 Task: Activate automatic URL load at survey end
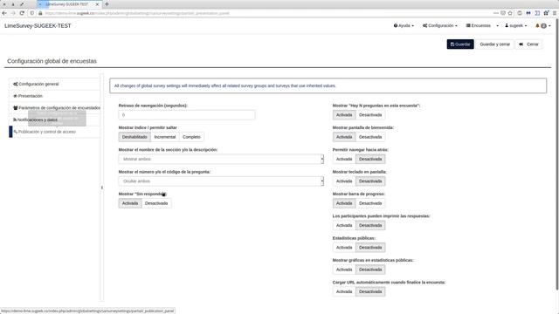[x=344, y=291]
